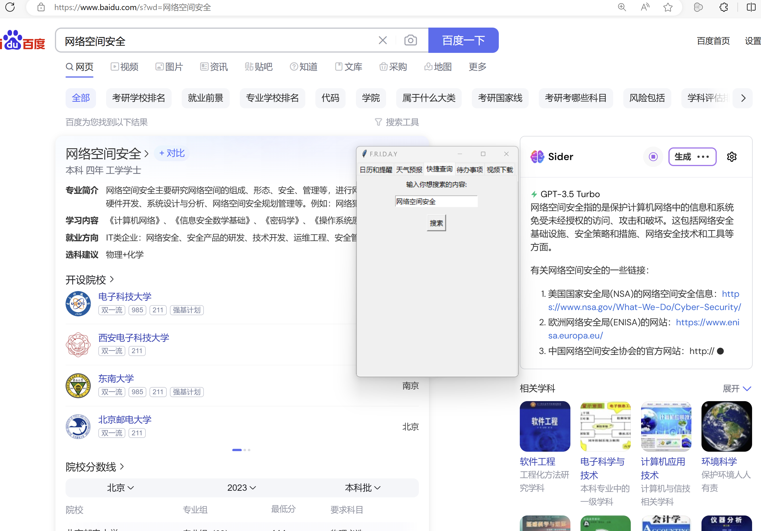Click 东南大学 school emblem

(78, 386)
